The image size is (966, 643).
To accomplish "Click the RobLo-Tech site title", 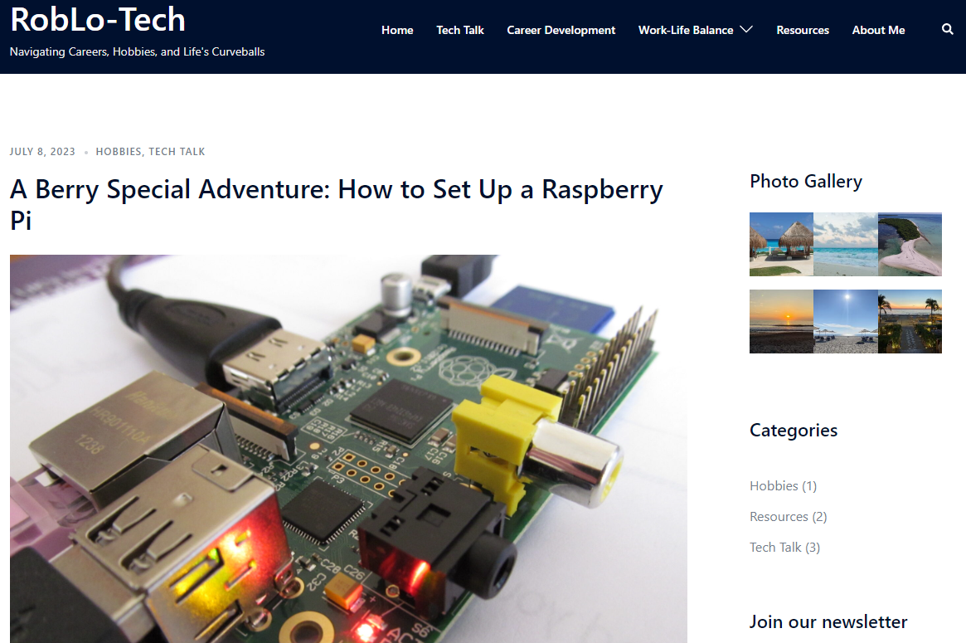I will 98,19.
